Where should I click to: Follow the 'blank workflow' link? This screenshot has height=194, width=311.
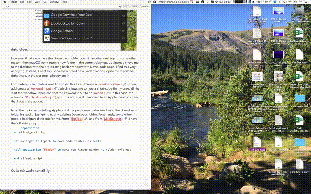point(109,84)
